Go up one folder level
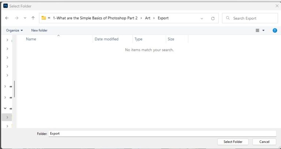The height and width of the screenshot is (149, 281). (x=33, y=18)
